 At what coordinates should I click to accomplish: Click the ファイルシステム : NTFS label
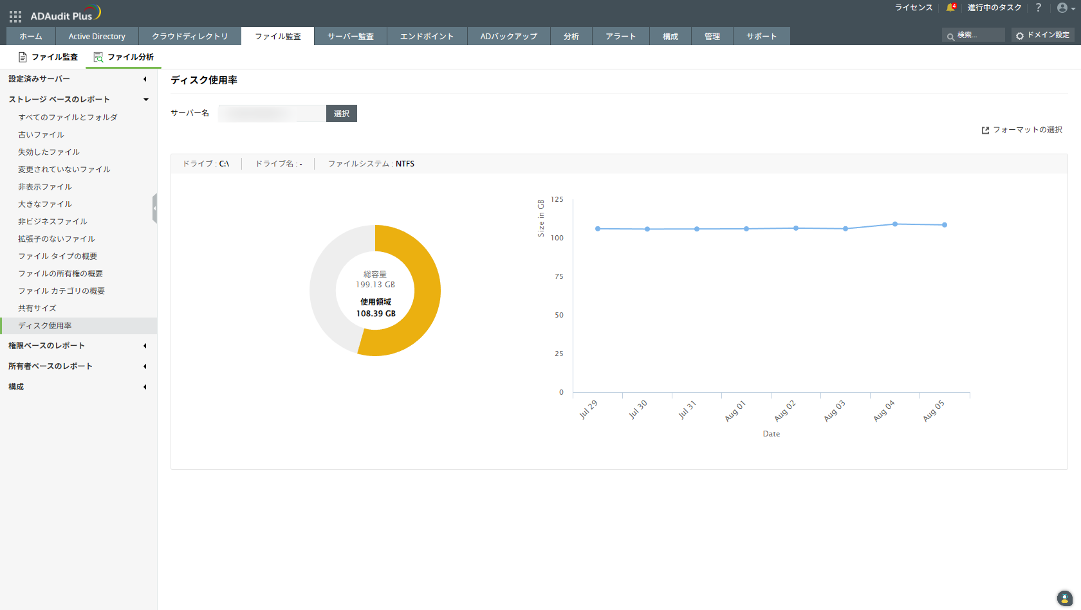point(371,164)
